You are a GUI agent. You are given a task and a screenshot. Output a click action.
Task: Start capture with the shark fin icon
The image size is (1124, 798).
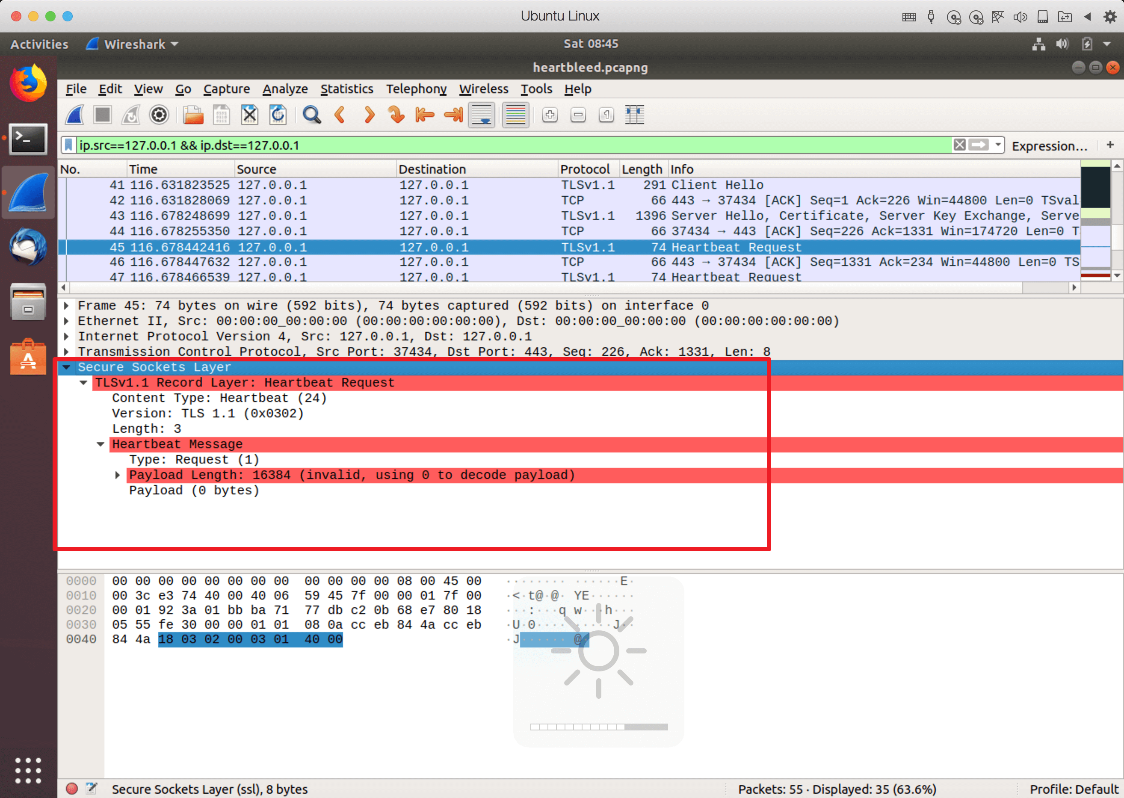pos(75,115)
